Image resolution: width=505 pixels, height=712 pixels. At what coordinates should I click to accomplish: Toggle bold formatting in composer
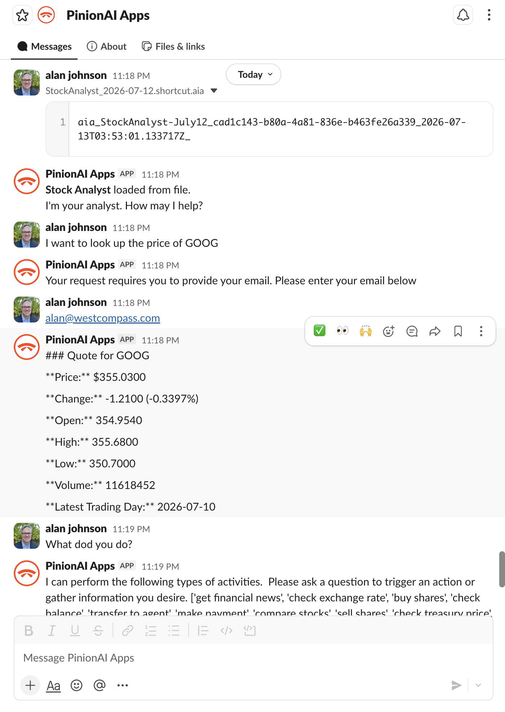click(29, 631)
